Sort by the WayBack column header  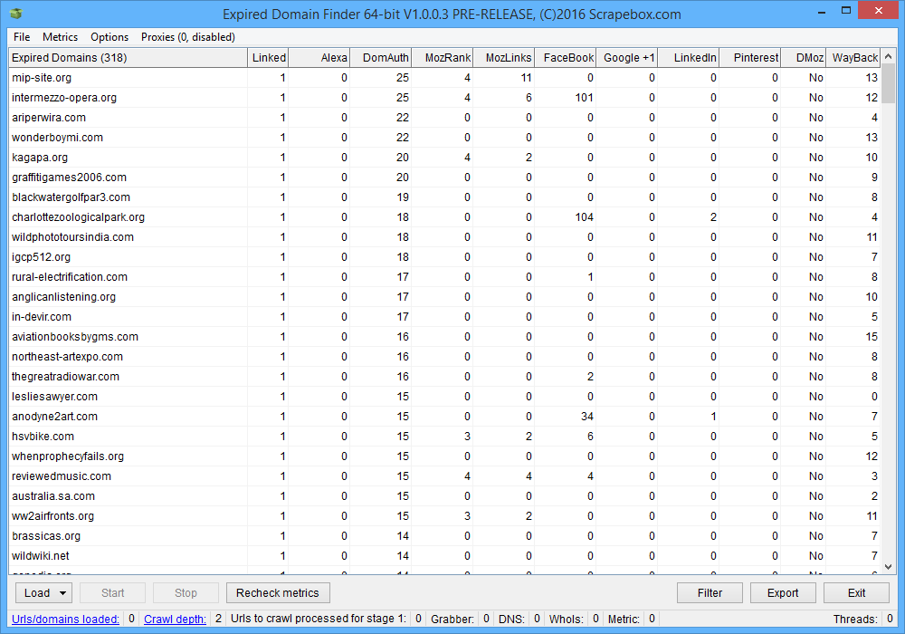click(854, 58)
